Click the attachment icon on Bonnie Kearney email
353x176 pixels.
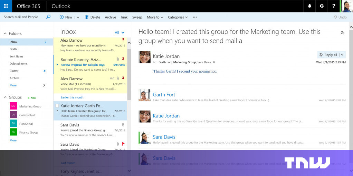pos(117,59)
